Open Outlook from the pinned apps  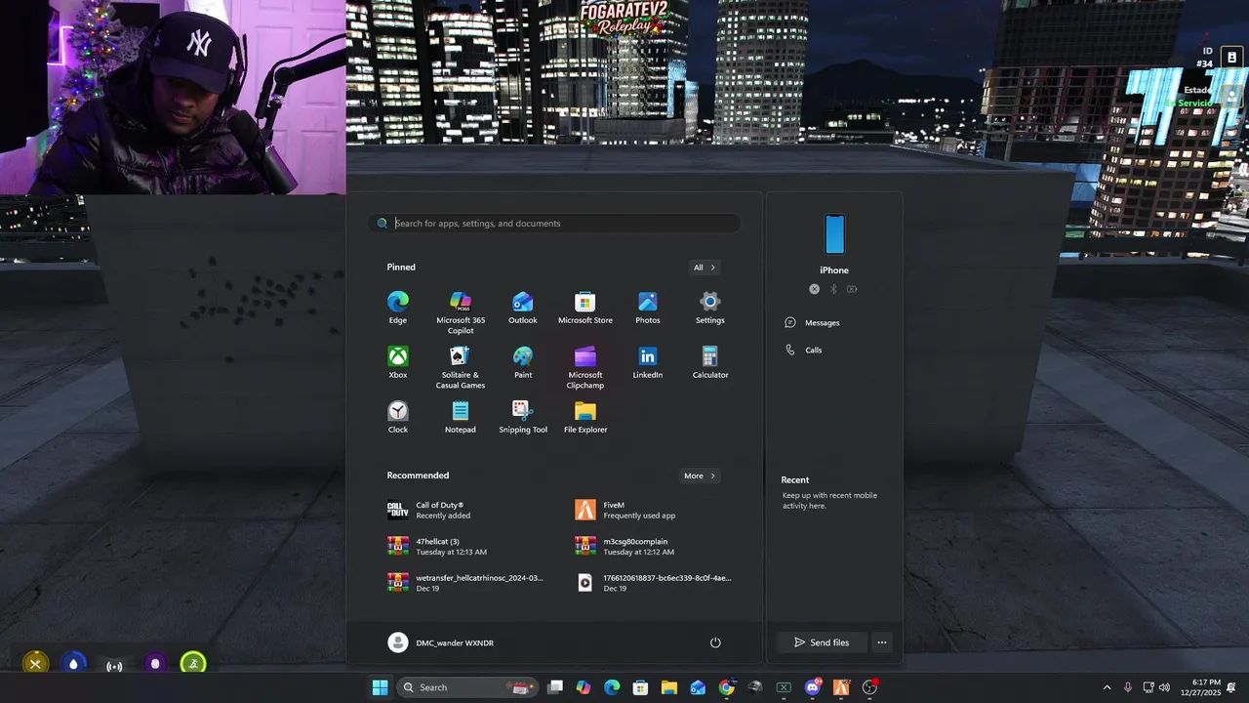pyautogui.click(x=523, y=308)
